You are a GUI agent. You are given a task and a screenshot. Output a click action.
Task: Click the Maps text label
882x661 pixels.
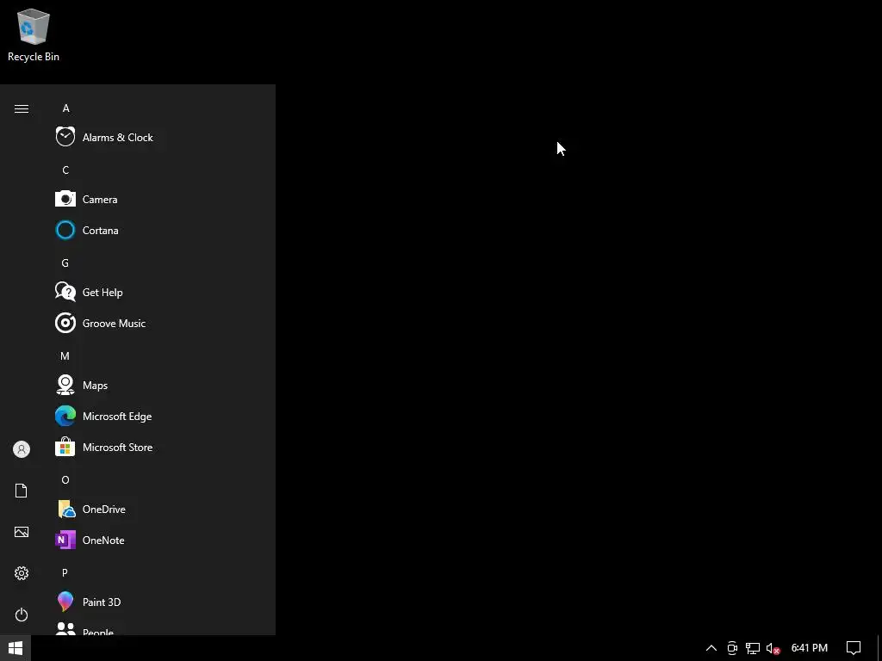coord(95,386)
